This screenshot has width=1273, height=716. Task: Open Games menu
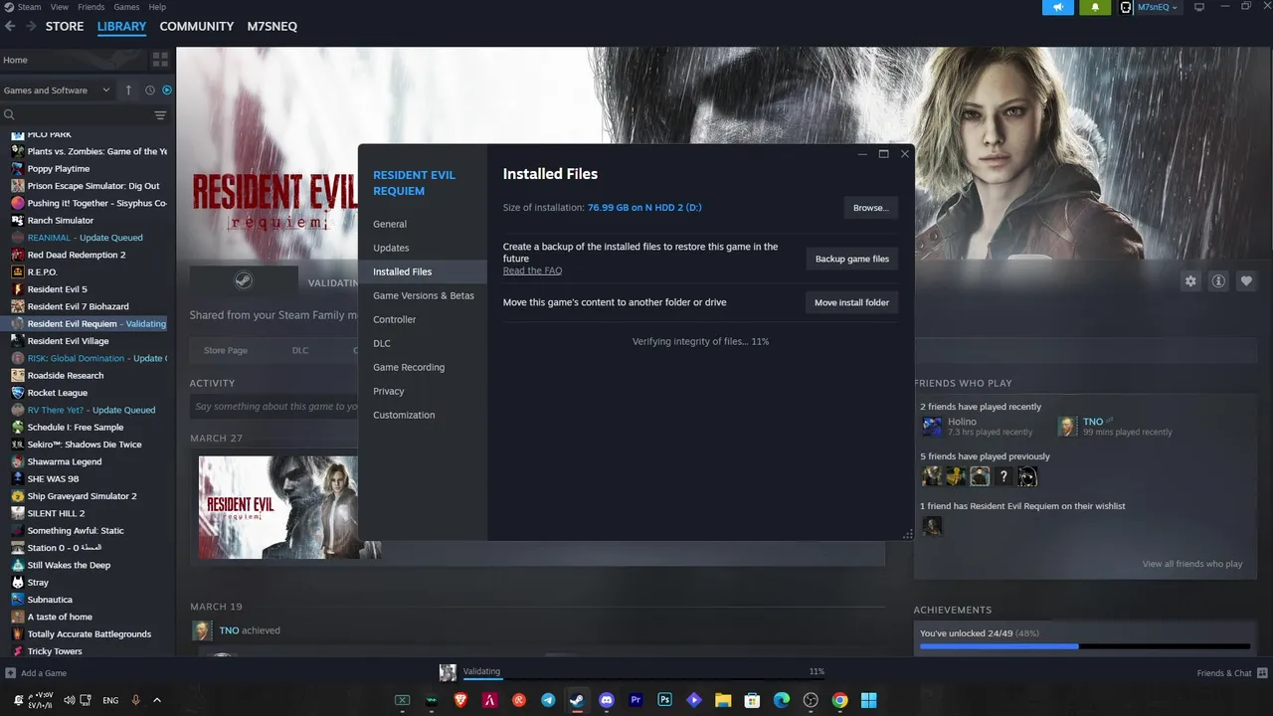(x=126, y=7)
